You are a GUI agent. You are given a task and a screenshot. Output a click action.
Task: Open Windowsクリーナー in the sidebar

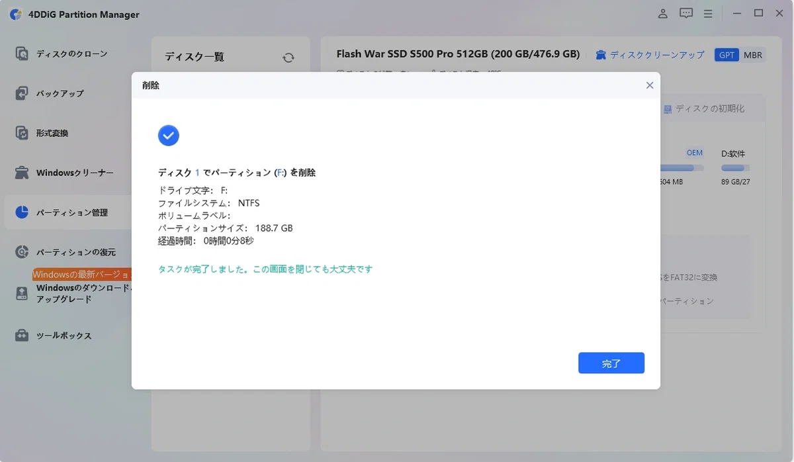pos(75,173)
